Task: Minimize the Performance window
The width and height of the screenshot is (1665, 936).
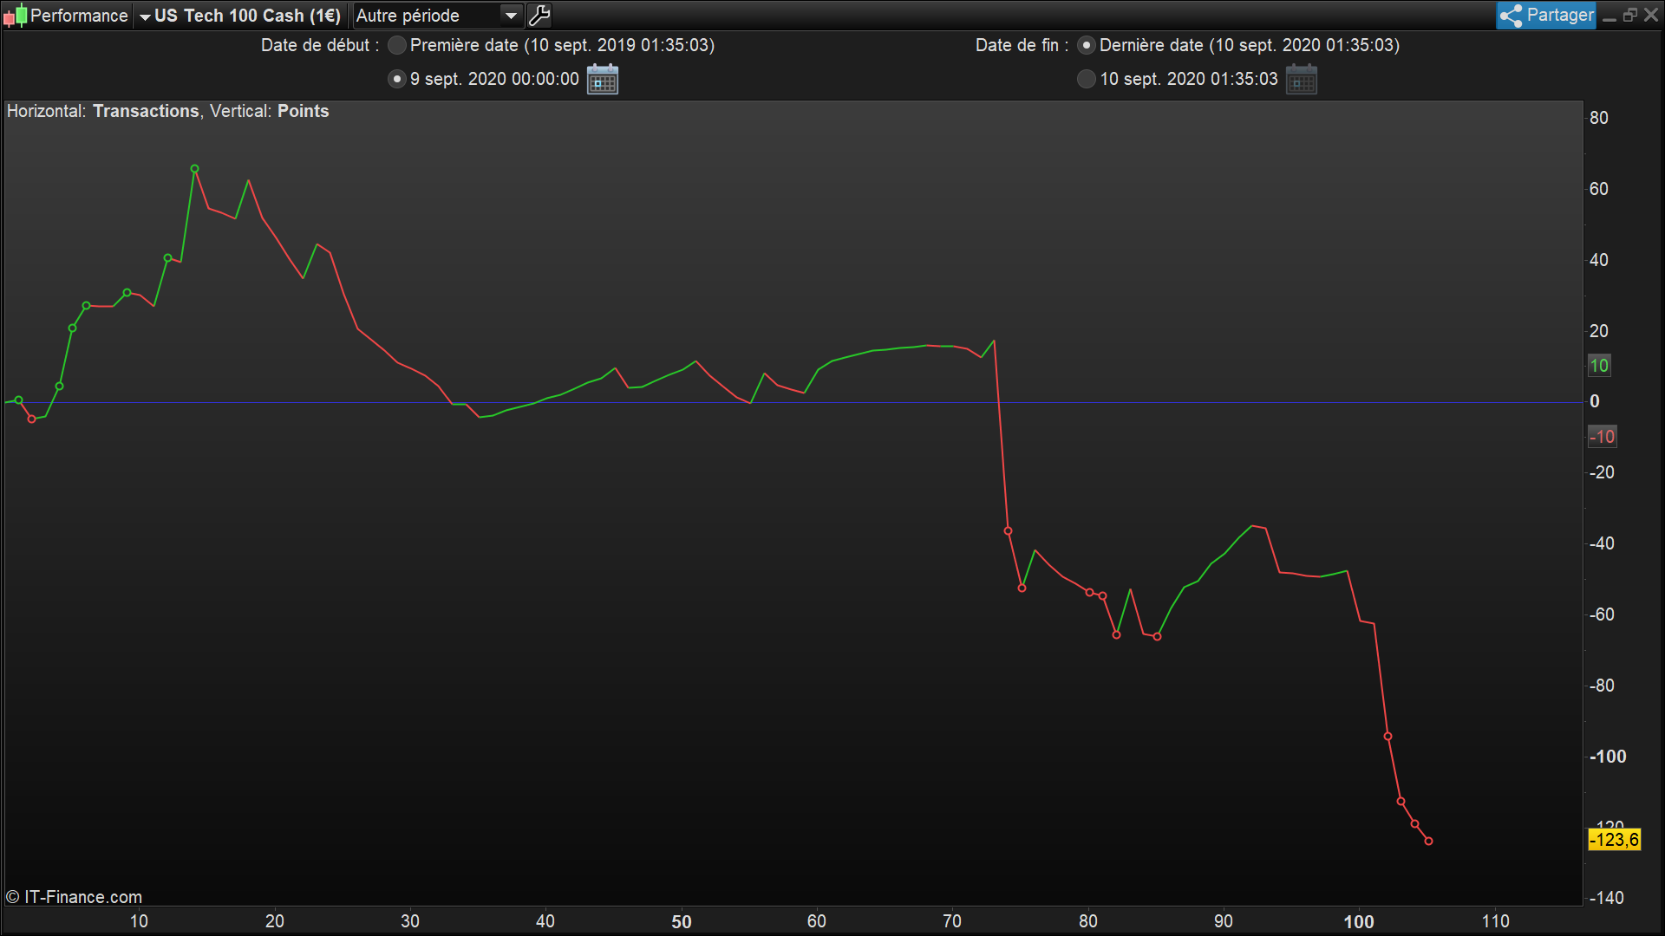Action: pyautogui.click(x=1609, y=16)
